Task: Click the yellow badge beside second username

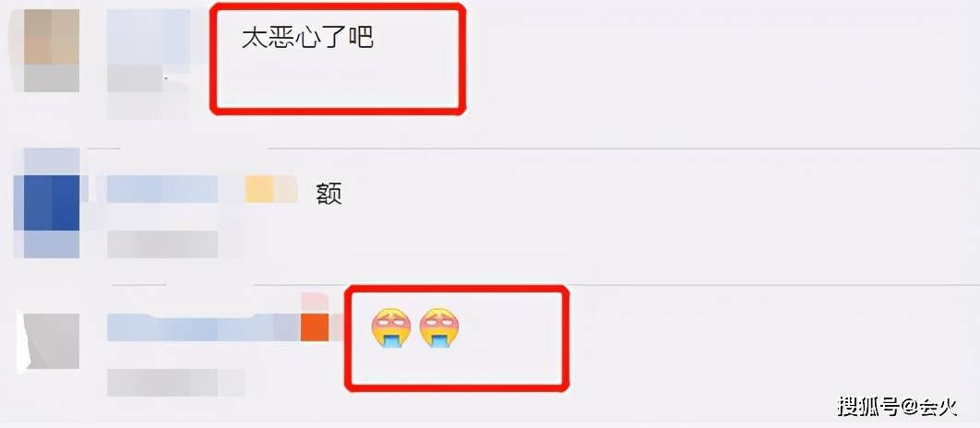Action: point(258,189)
